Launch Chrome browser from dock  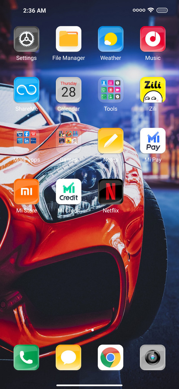click(110, 357)
